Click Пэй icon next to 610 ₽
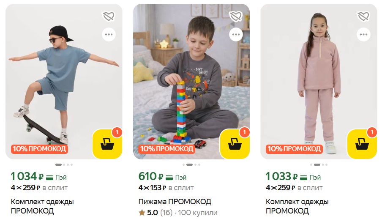 tap(176, 178)
